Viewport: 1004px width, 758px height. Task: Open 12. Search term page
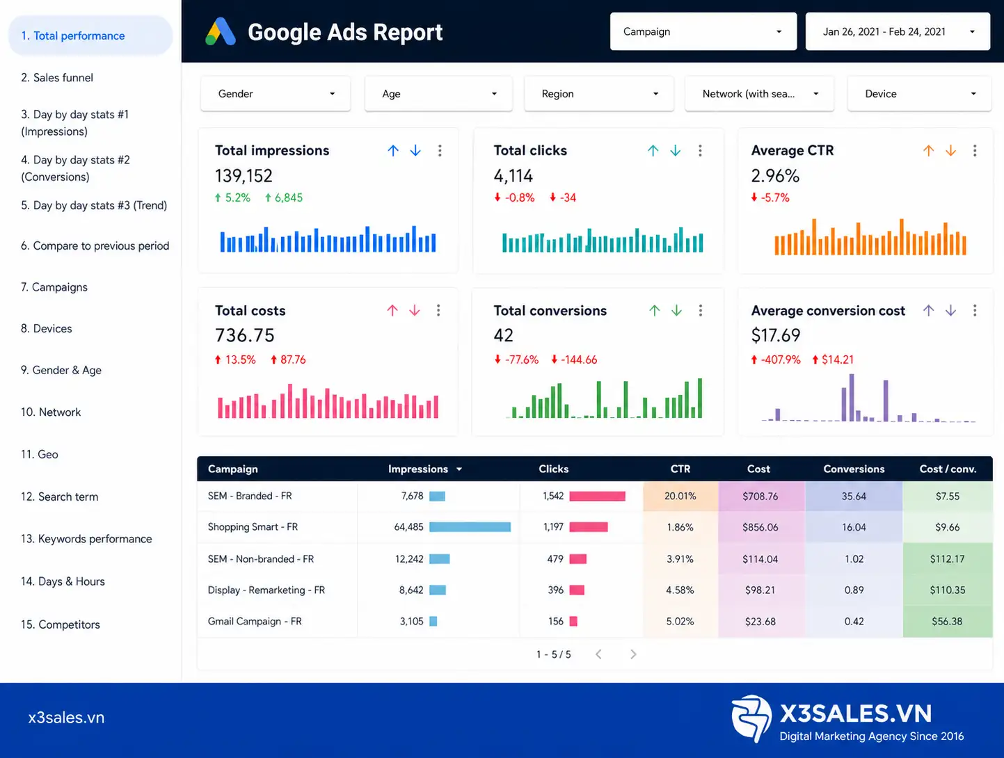point(60,497)
